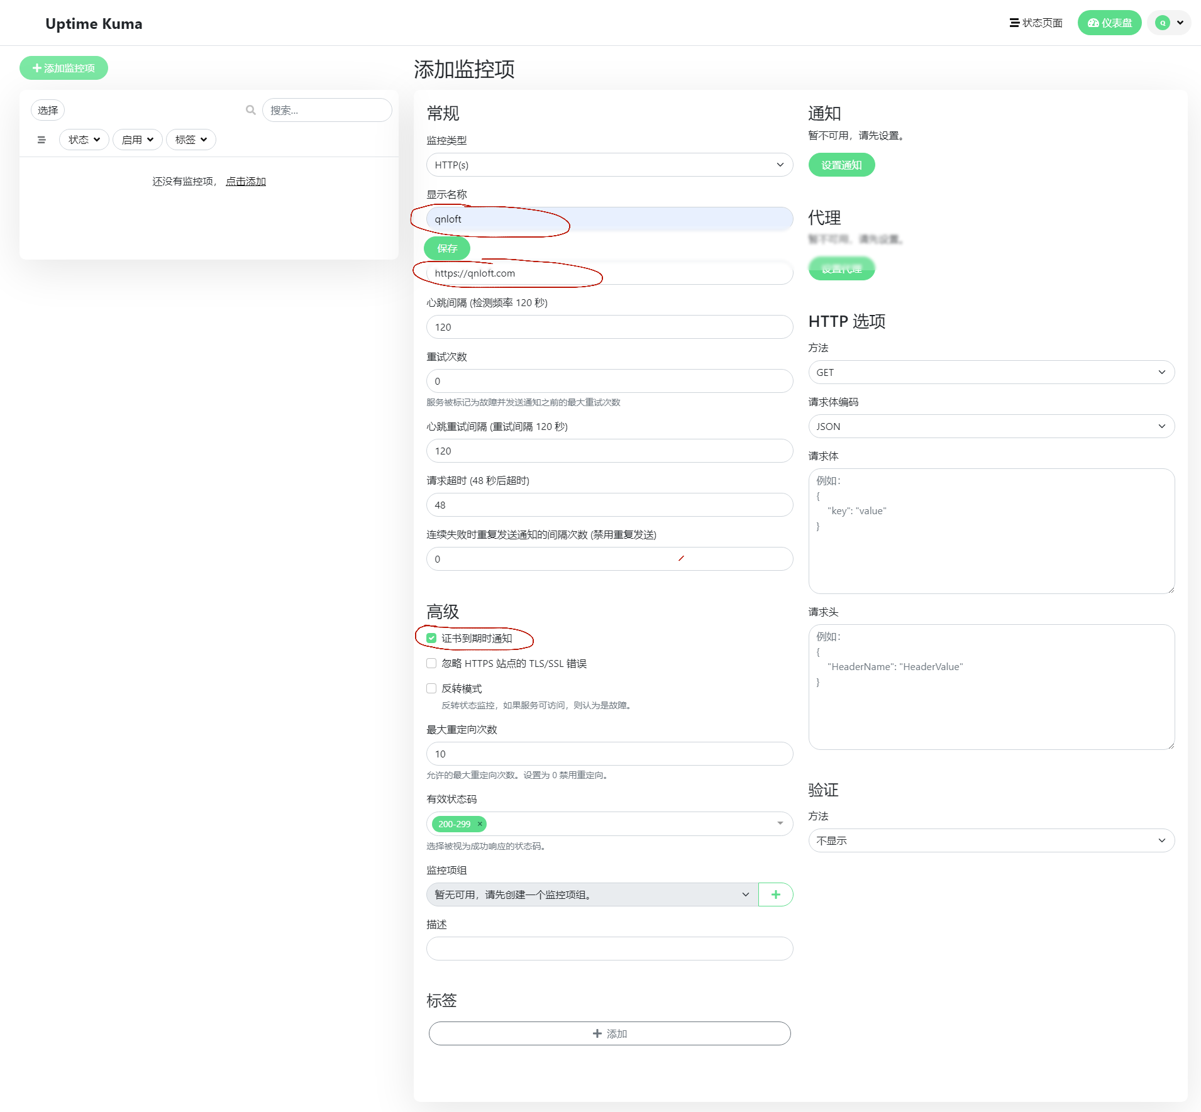The width and height of the screenshot is (1201, 1112).
Task: Expand the accepted status codes dropdown arrow
Action: (x=780, y=823)
